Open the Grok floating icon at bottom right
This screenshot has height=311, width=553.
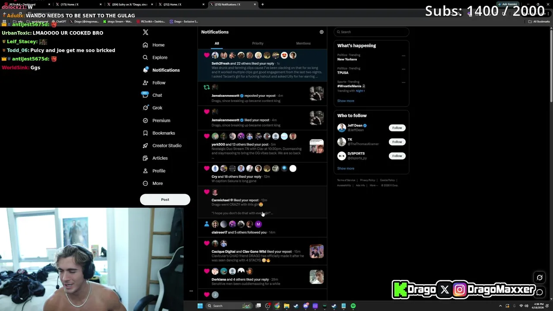click(x=540, y=278)
